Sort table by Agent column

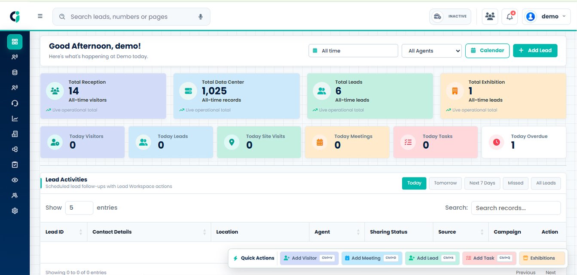point(337,232)
